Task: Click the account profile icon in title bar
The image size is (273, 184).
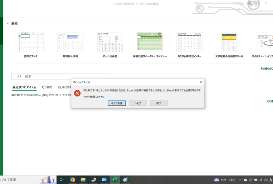Action: (249, 4)
